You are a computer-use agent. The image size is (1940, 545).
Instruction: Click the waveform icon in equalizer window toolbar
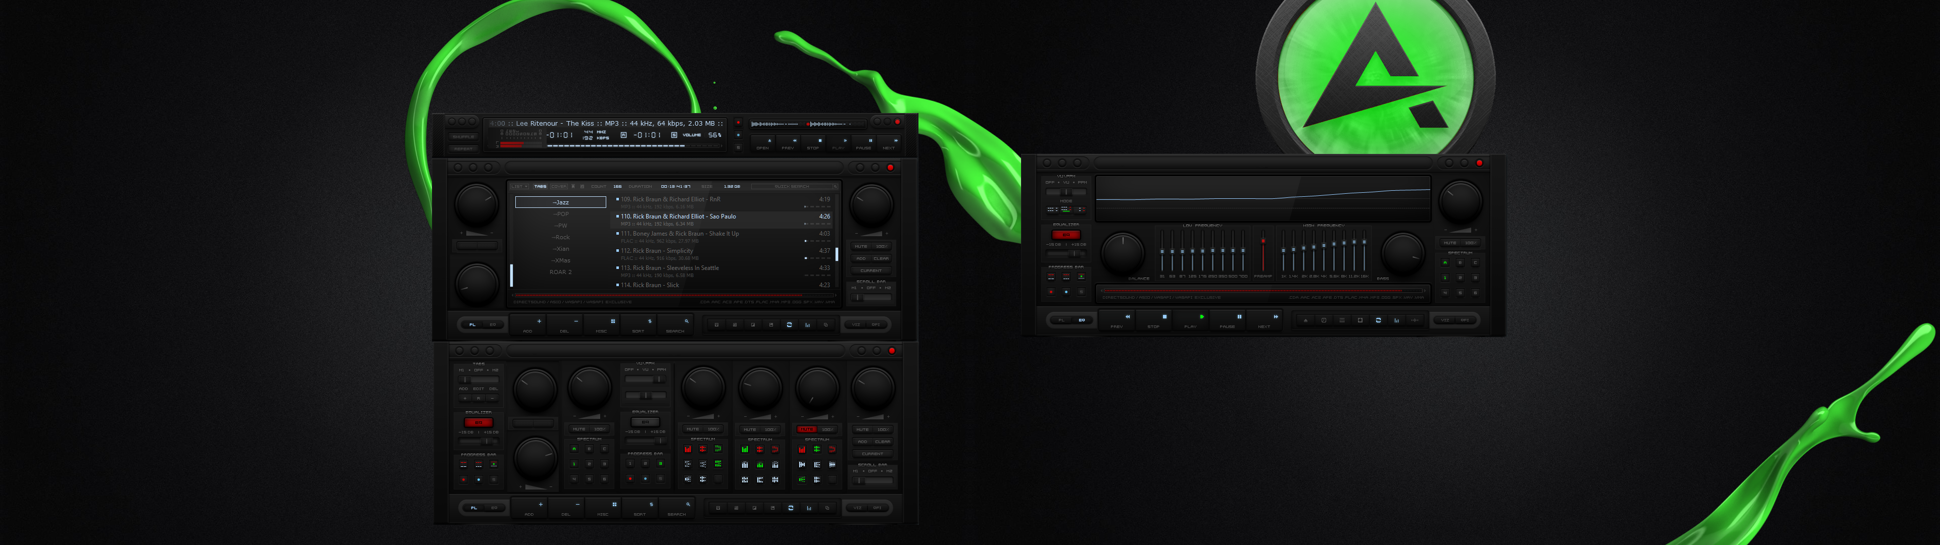point(1415,320)
